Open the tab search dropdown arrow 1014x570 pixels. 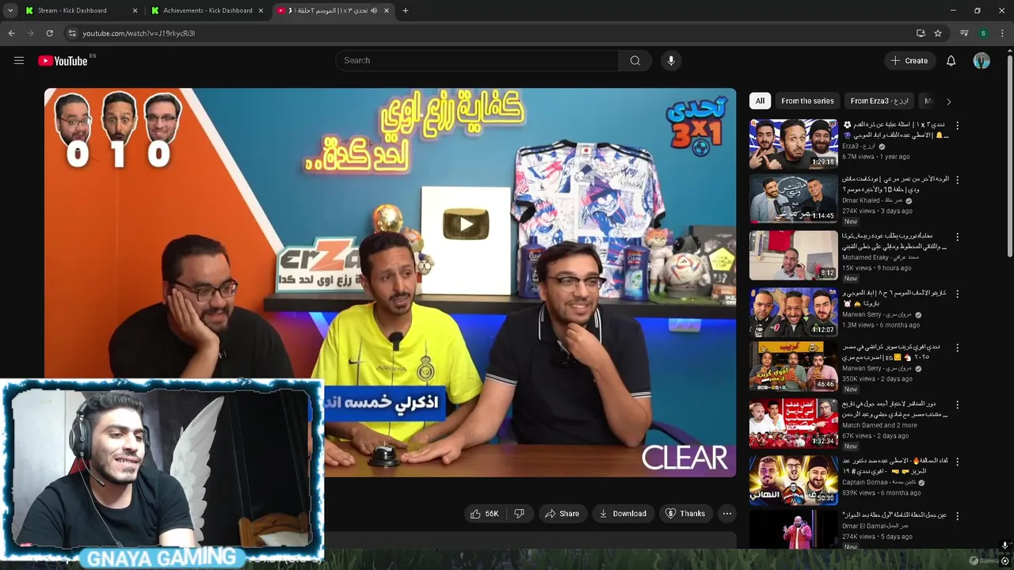[x=10, y=10]
